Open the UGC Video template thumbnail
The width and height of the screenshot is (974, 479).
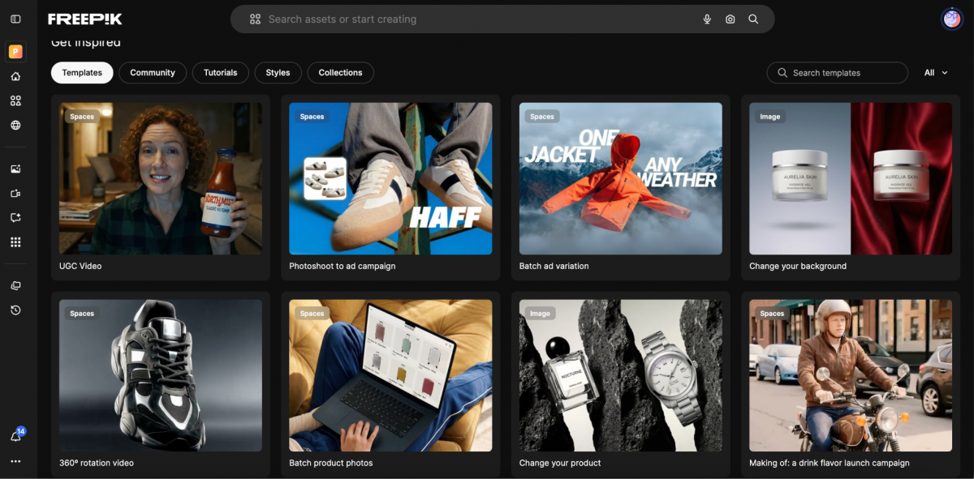(161, 178)
